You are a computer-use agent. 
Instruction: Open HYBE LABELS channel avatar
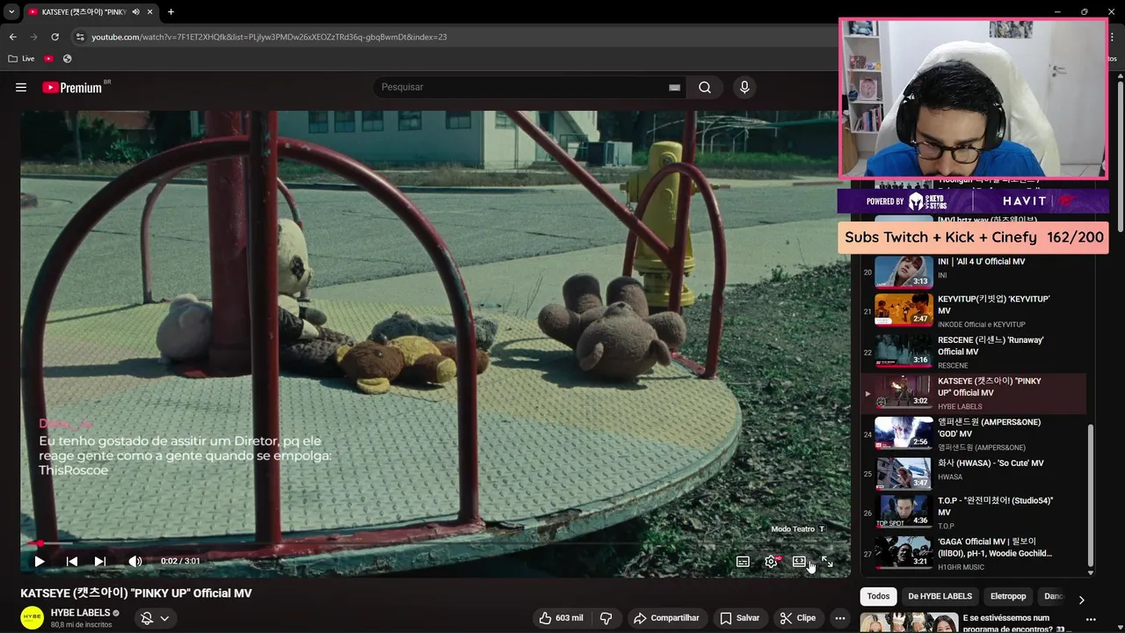(33, 617)
